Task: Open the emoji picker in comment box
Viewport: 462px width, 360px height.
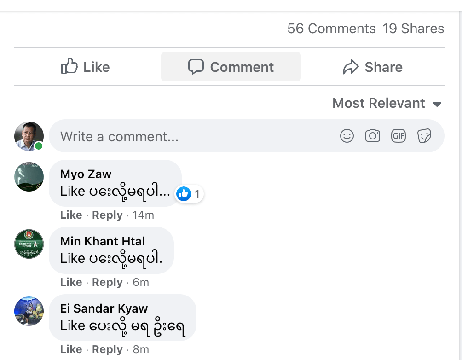Action: (347, 136)
